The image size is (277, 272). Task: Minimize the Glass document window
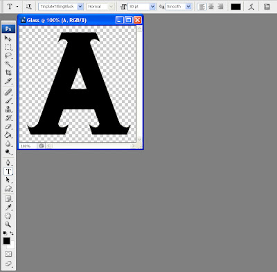pyautogui.click(x=120, y=20)
